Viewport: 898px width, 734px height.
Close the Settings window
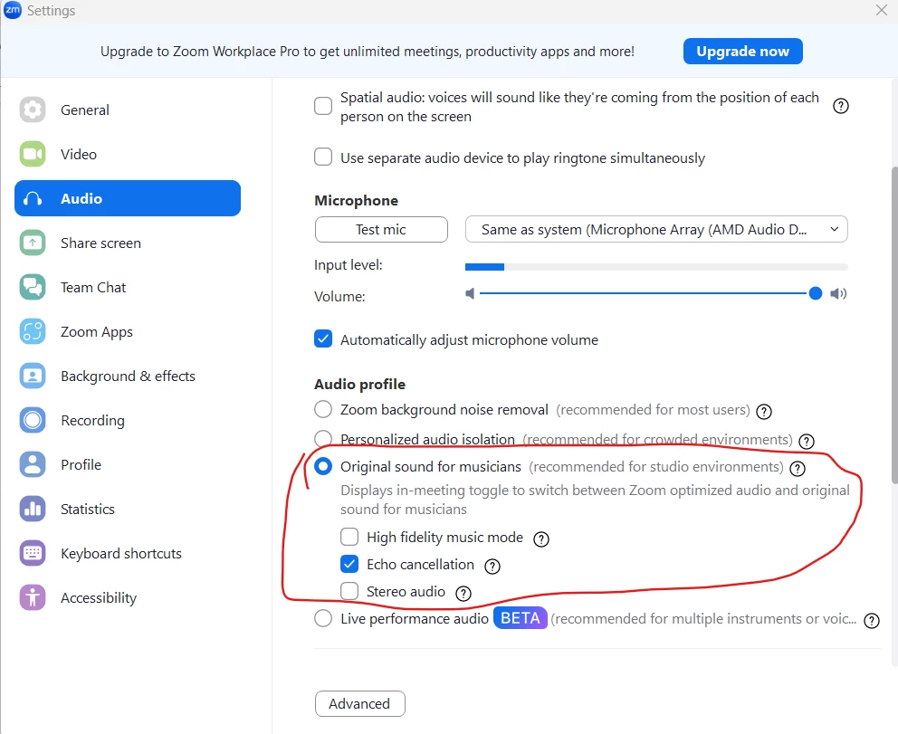pos(882,10)
